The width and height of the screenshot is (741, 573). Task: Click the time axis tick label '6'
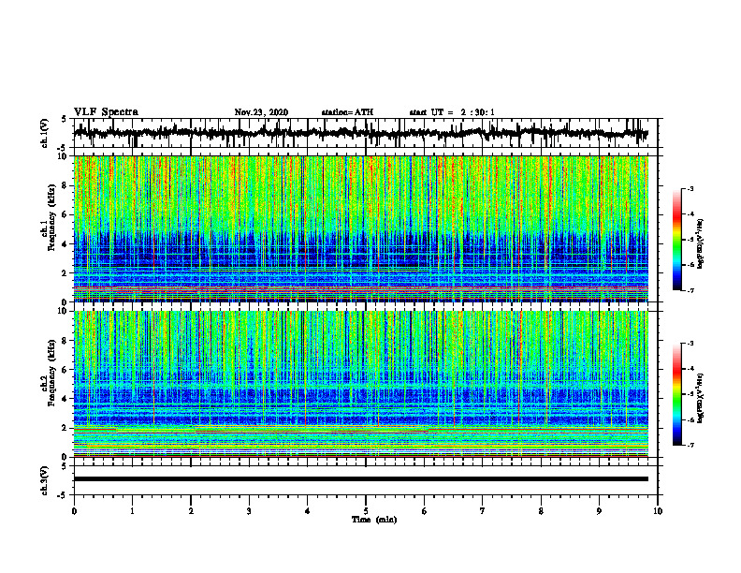click(425, 511)
